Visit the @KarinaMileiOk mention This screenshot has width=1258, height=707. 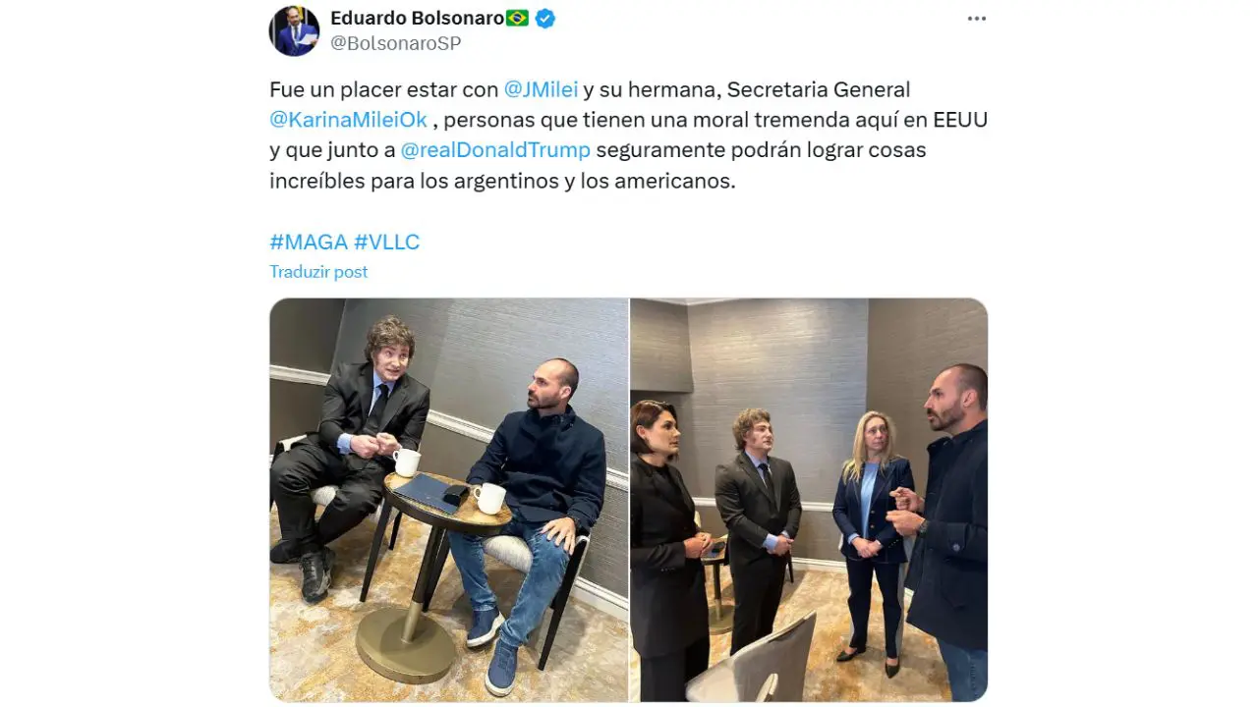pos(348,120)
